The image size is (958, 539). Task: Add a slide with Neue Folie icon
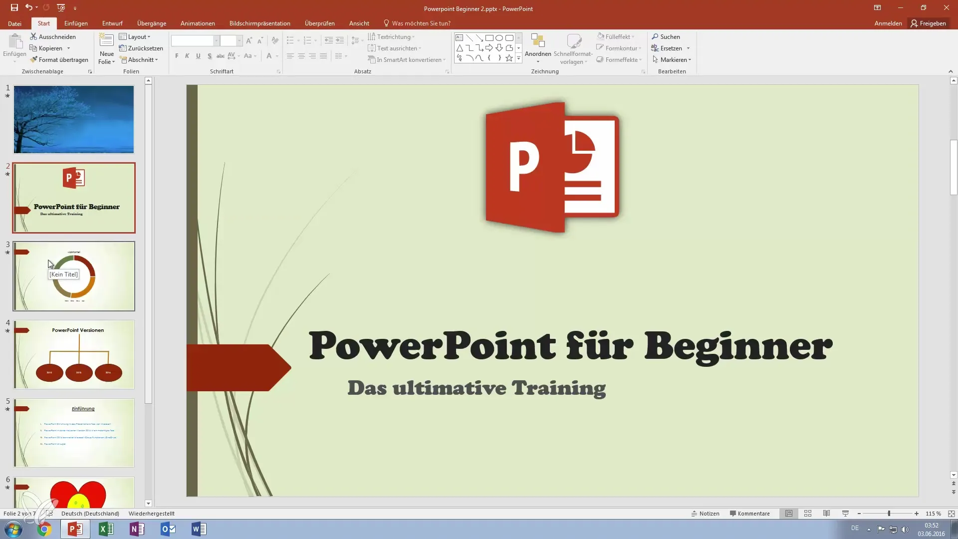pos(106,41)
